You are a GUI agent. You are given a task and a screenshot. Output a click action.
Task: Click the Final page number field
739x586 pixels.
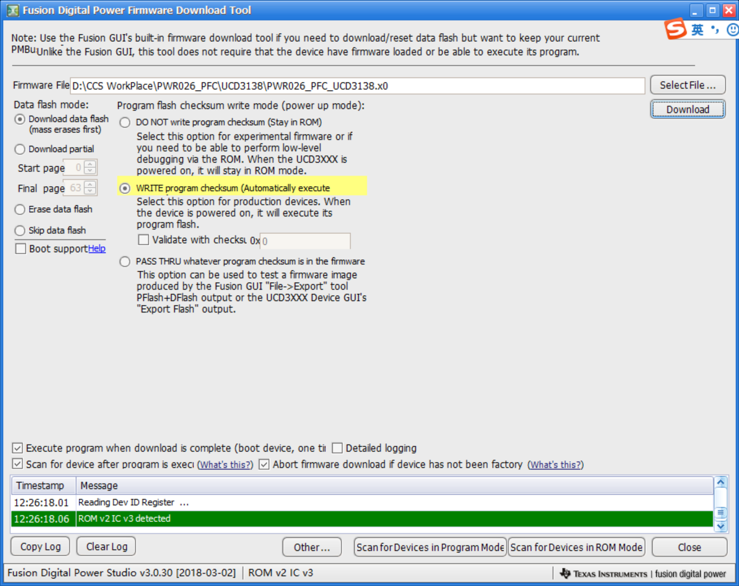(x=74, y=188)
